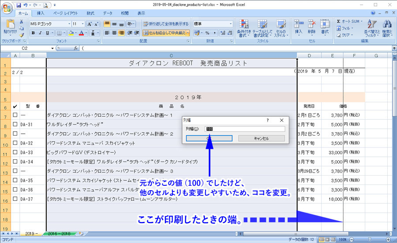Expand format as table (テーブルとして書式設定) menu
This screenshot has width=397, height=243.
pos(262,29)
